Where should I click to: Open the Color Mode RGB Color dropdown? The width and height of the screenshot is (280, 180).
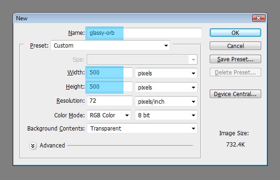pos(109,115)
